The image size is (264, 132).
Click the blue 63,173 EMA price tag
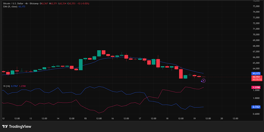point(256,73)
